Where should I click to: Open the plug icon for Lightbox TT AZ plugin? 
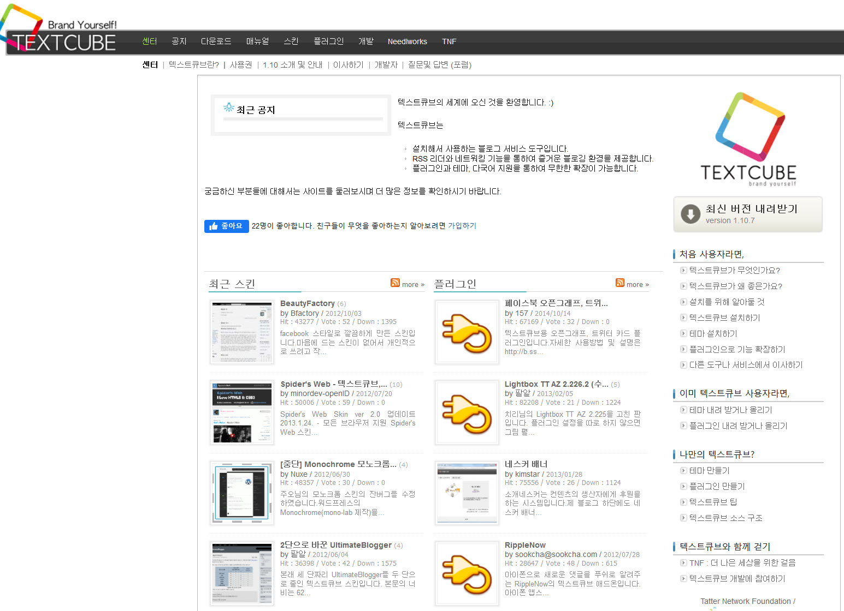tap(467, 412)
